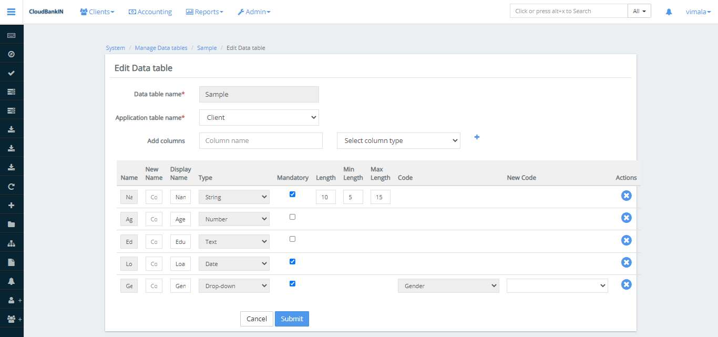This screenshot has width=718, height=337.
Task: Open the Reports menu
Action: [x=204, y=12]
